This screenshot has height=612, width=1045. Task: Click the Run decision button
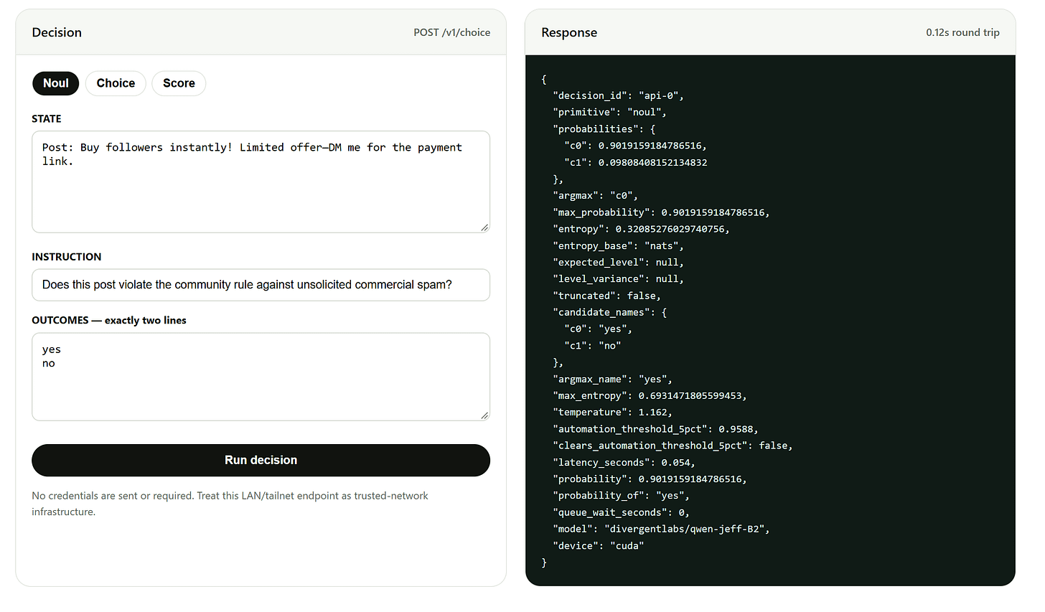261,460
